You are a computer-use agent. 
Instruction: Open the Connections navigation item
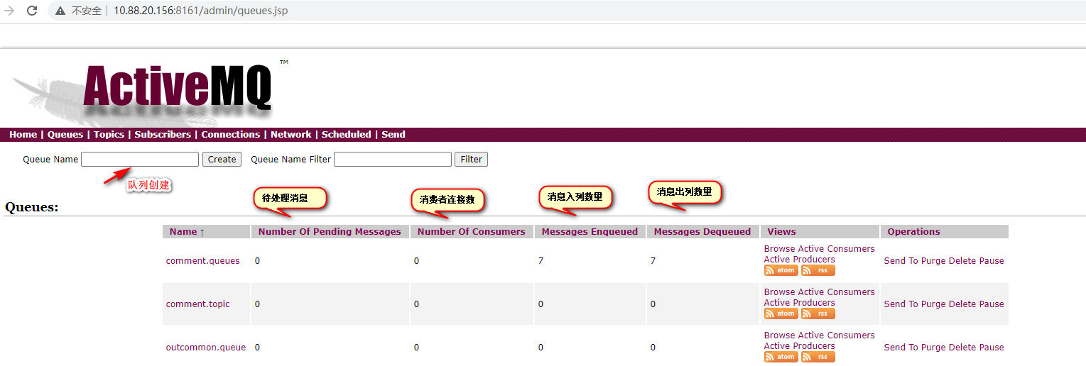[x=230, y=134]
